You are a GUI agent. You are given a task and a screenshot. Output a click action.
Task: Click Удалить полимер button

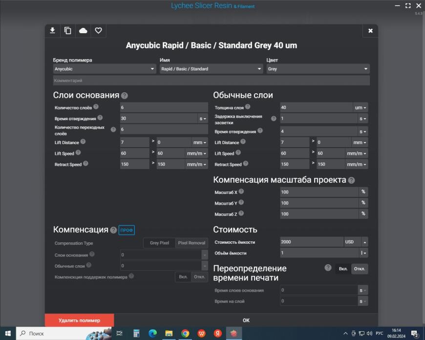(80, 320)
